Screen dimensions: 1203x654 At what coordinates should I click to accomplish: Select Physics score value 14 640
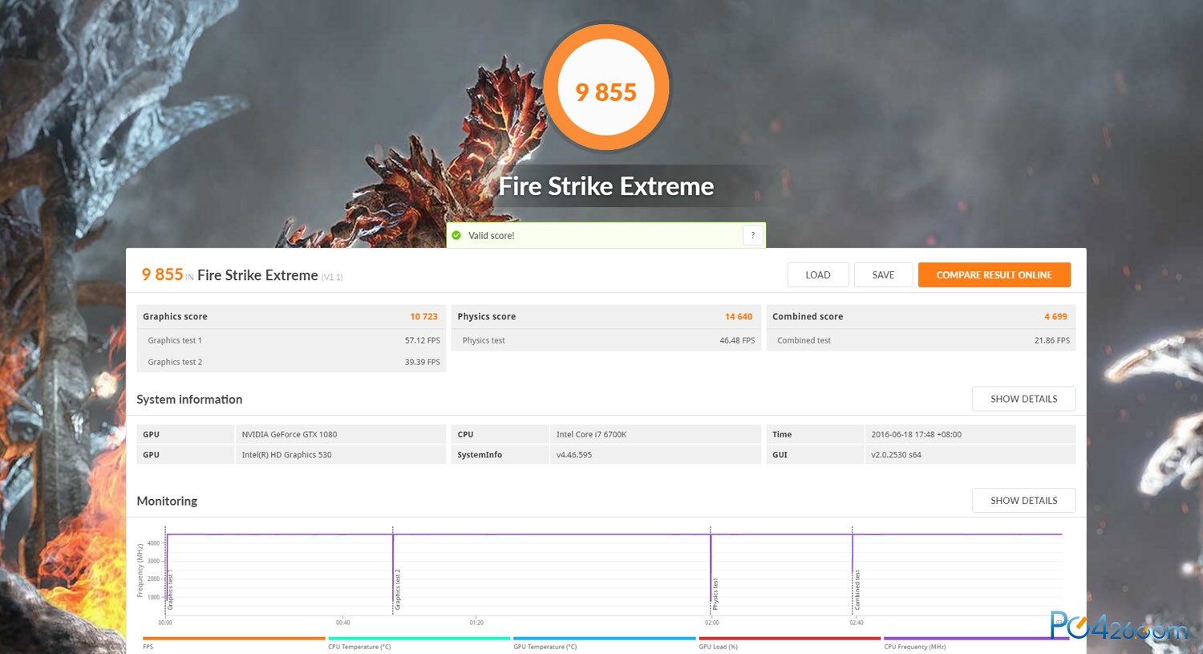[739, 316]
